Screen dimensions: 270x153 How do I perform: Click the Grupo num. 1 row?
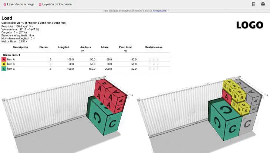click(x=11, y=55)
